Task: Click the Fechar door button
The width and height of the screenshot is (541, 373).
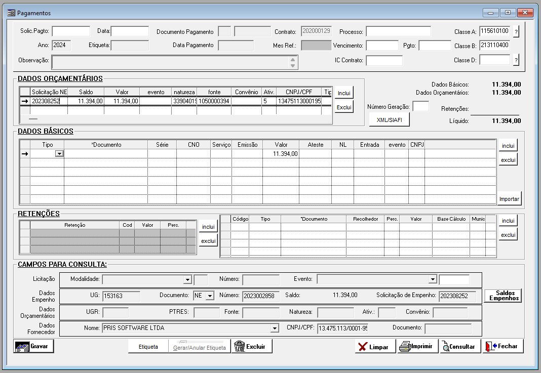Action: pos(503,346)
